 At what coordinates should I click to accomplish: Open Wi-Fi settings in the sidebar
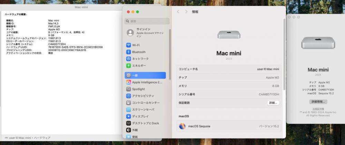coord(145,45)
